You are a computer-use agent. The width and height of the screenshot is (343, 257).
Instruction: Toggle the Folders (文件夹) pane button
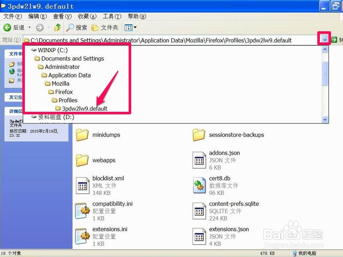click(x=105, y=27)
